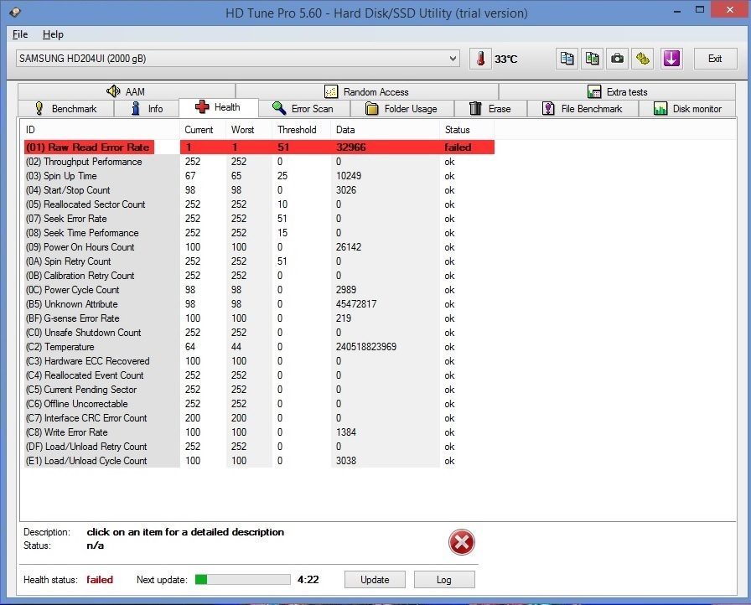Click the copy screenshot to clipboard icon
751x605 pixels.
tap(593, 59)
